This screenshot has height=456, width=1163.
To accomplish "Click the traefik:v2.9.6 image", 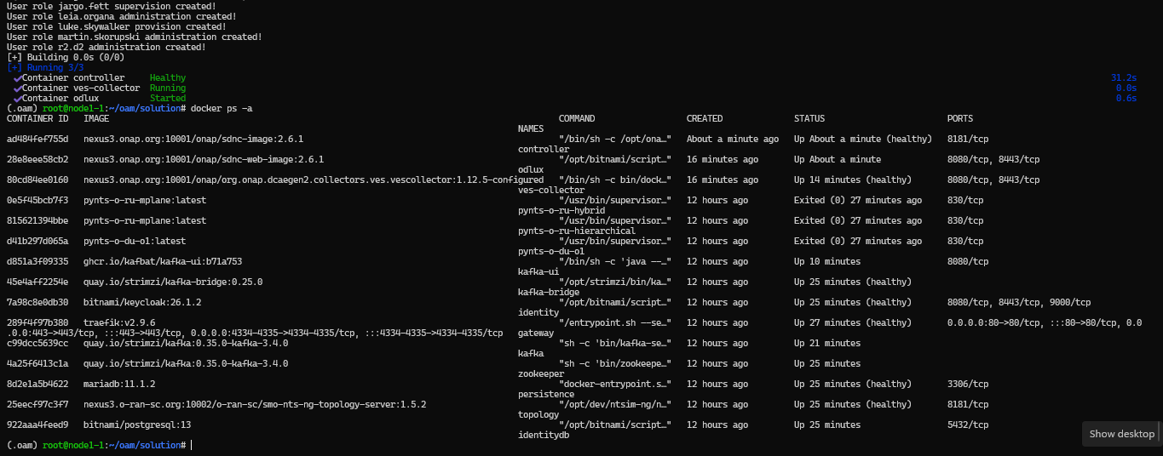I will tap(119, 322).
